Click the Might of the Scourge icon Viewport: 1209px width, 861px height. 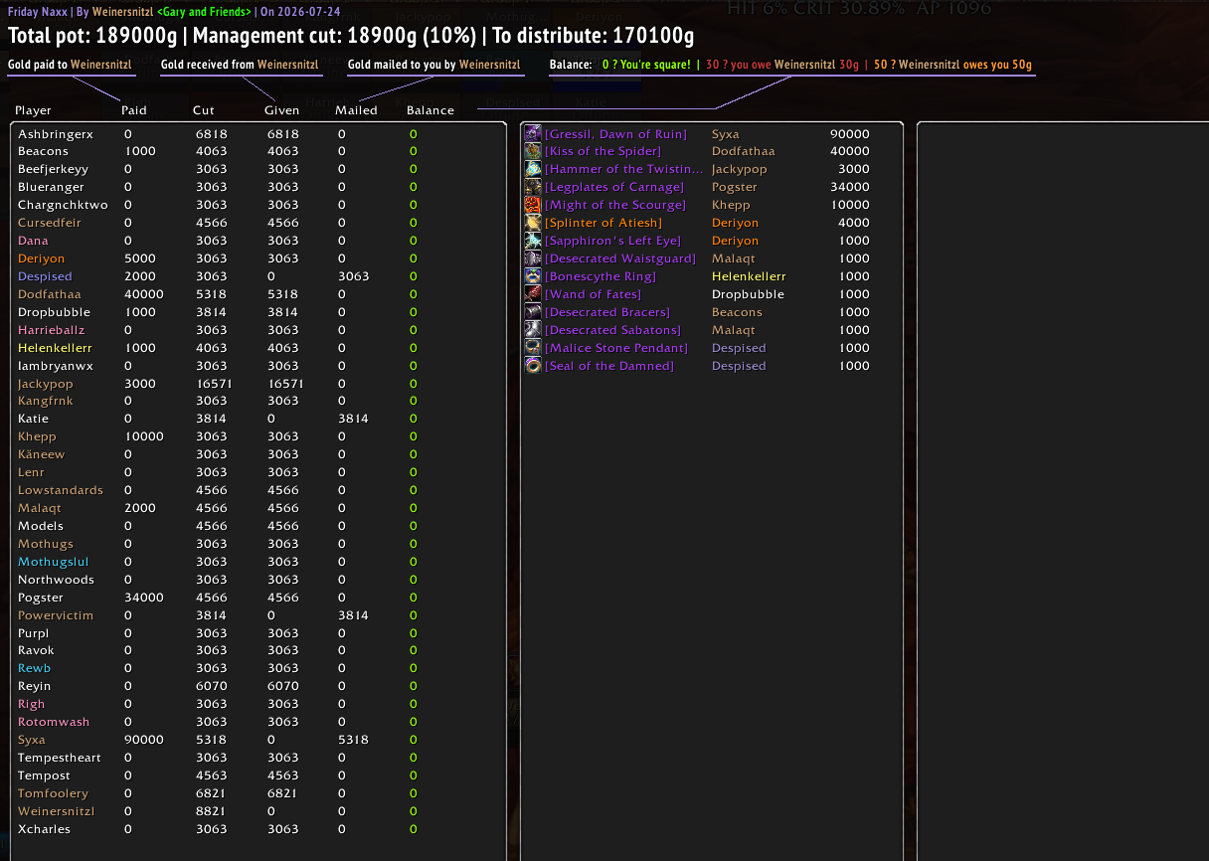[x=533, y=205]
